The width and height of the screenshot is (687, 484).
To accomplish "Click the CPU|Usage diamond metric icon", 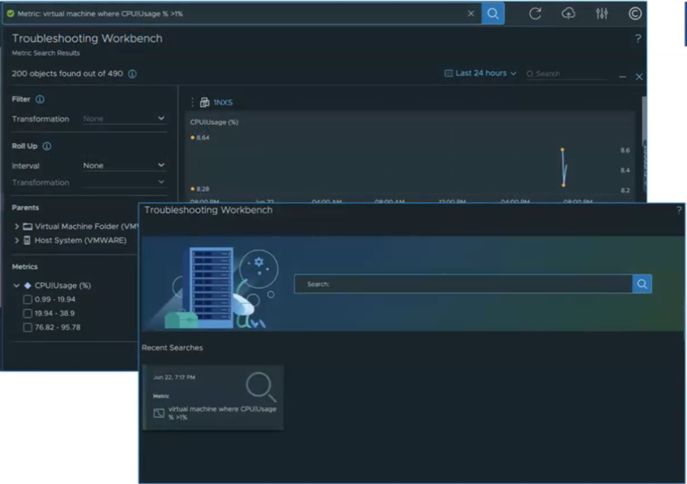I will tap(28, 285).
